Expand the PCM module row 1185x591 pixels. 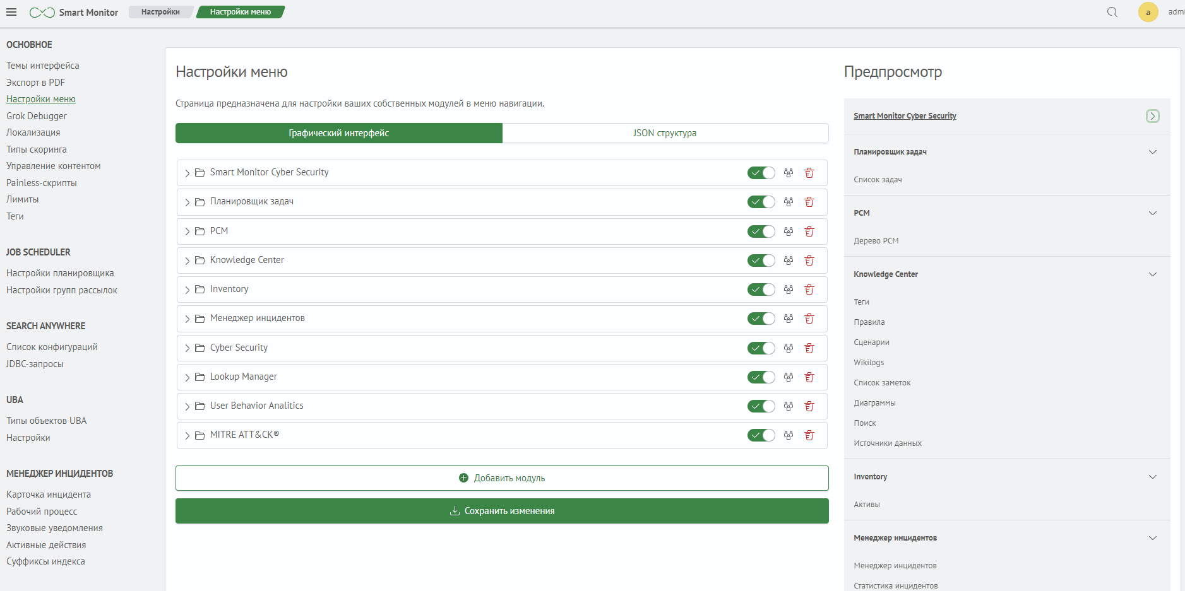[188, 231]
